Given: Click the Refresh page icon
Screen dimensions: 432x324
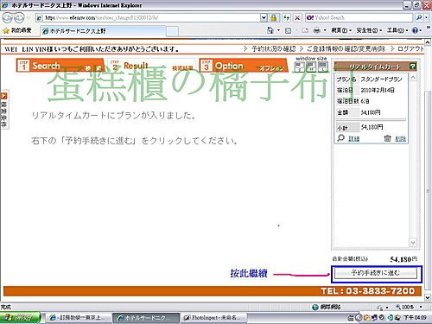Looking at the screenshot, I should click(x=286, y=18).
